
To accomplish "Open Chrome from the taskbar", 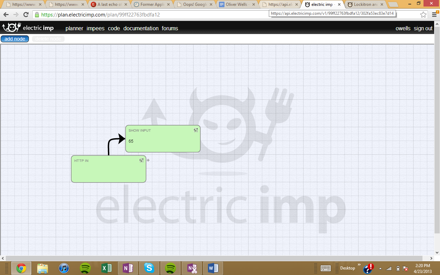I will (21, 268).
